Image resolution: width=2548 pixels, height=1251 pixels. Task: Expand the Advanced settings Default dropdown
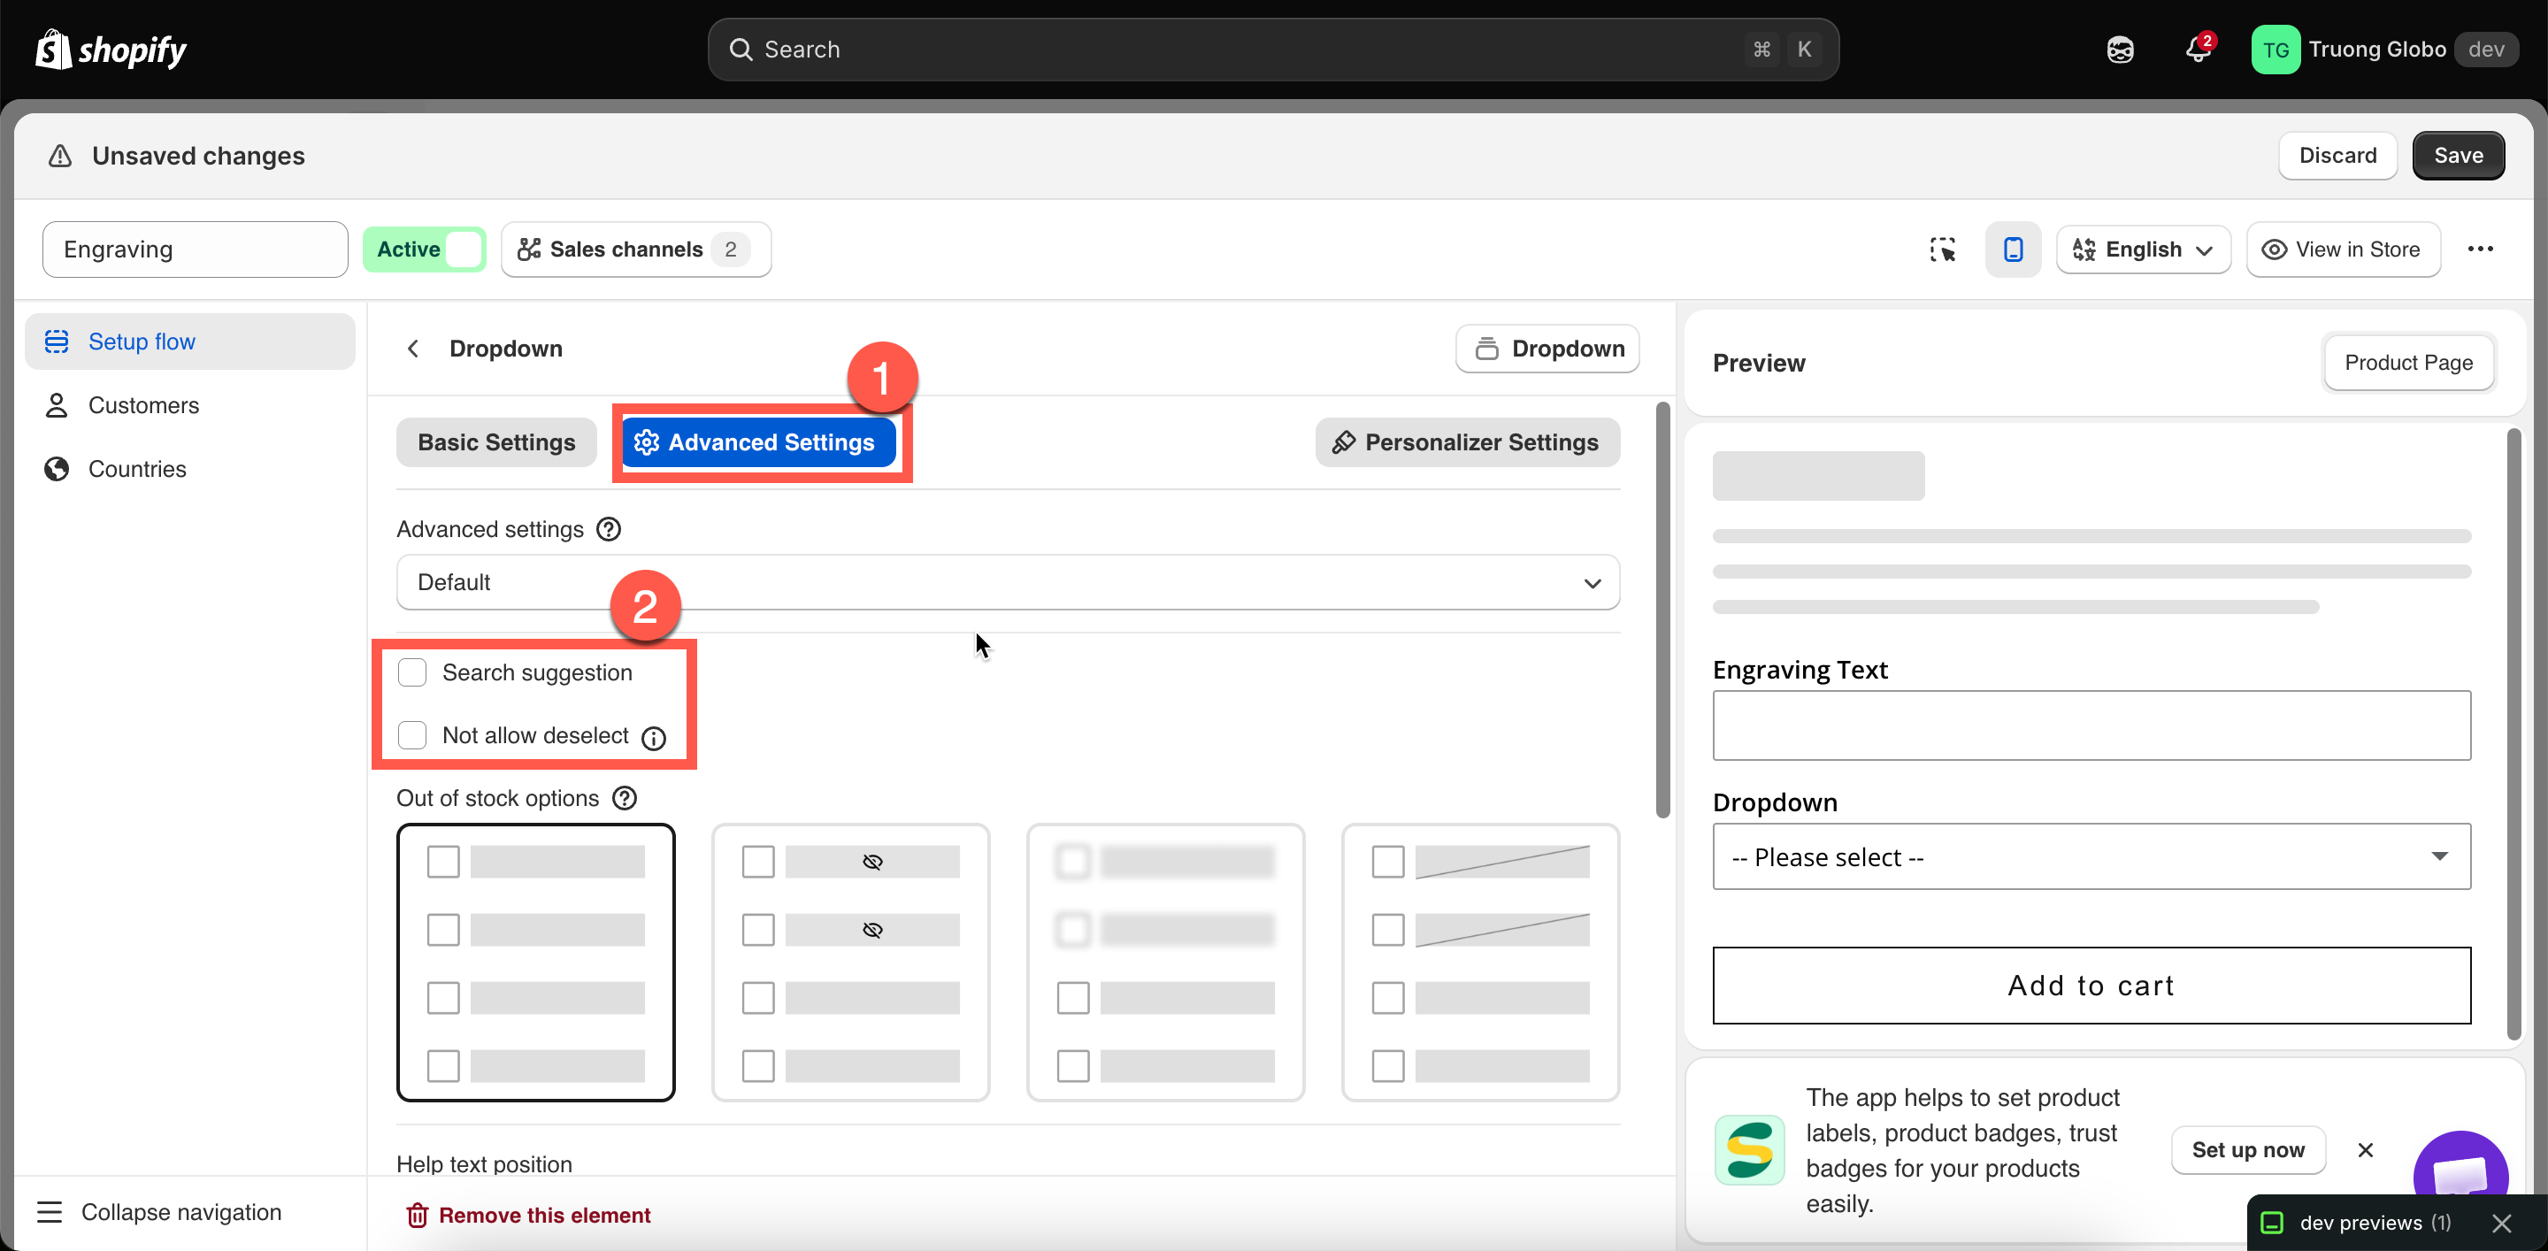click(1008, 582)
